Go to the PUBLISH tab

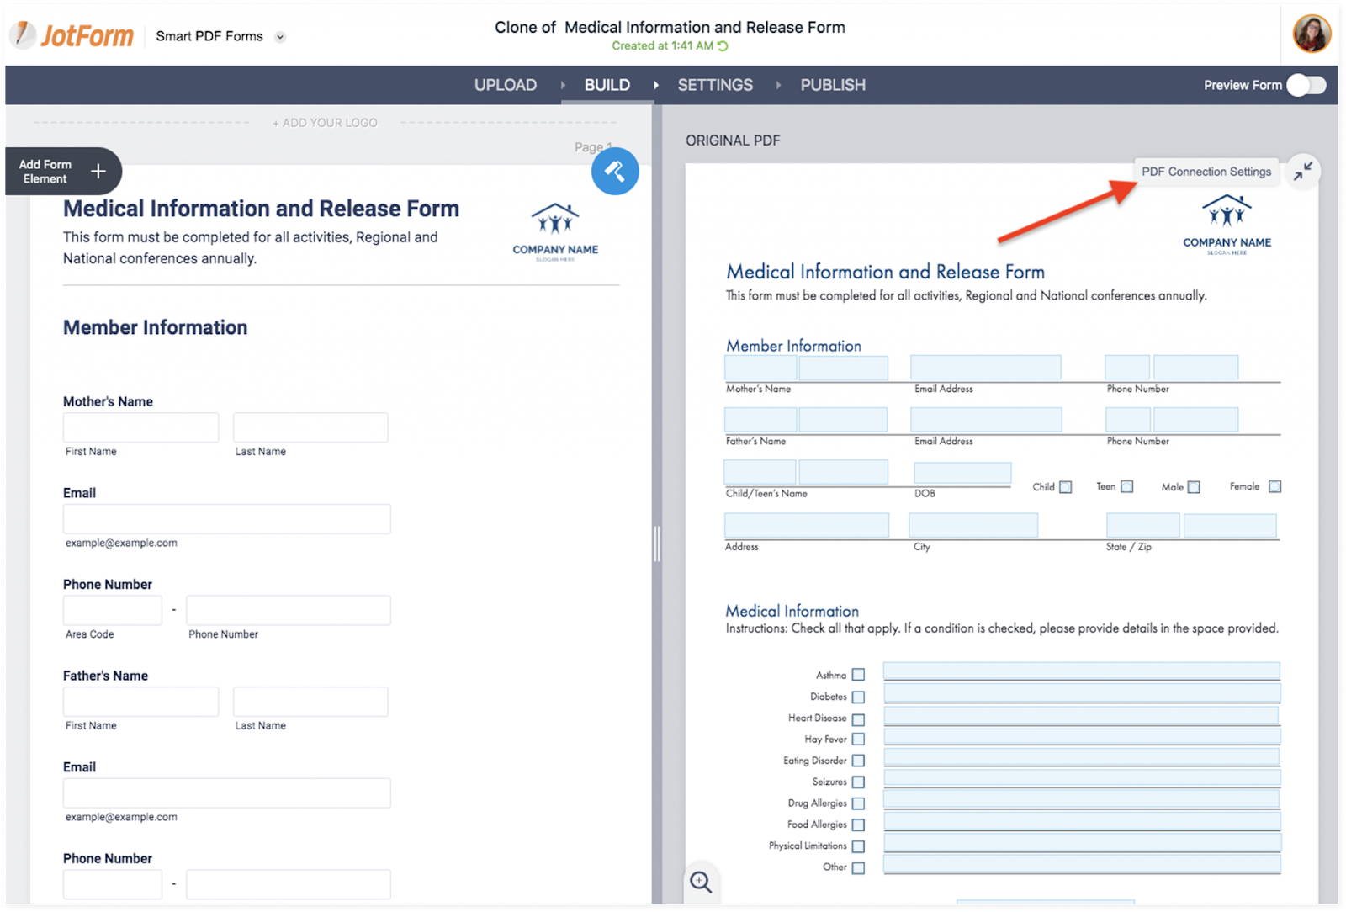click(833, 85)
